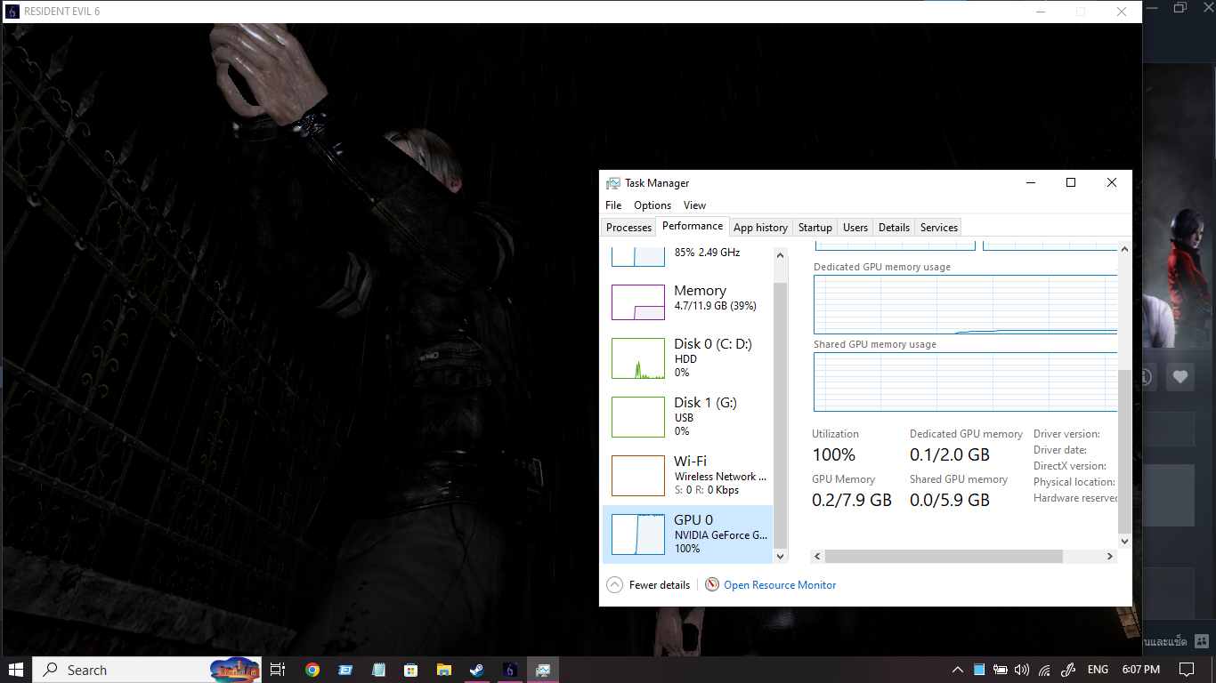Click the Resource Monitor icon
Screen dimensions: 1216x683
pyautogui.click(x=712, y=584)
